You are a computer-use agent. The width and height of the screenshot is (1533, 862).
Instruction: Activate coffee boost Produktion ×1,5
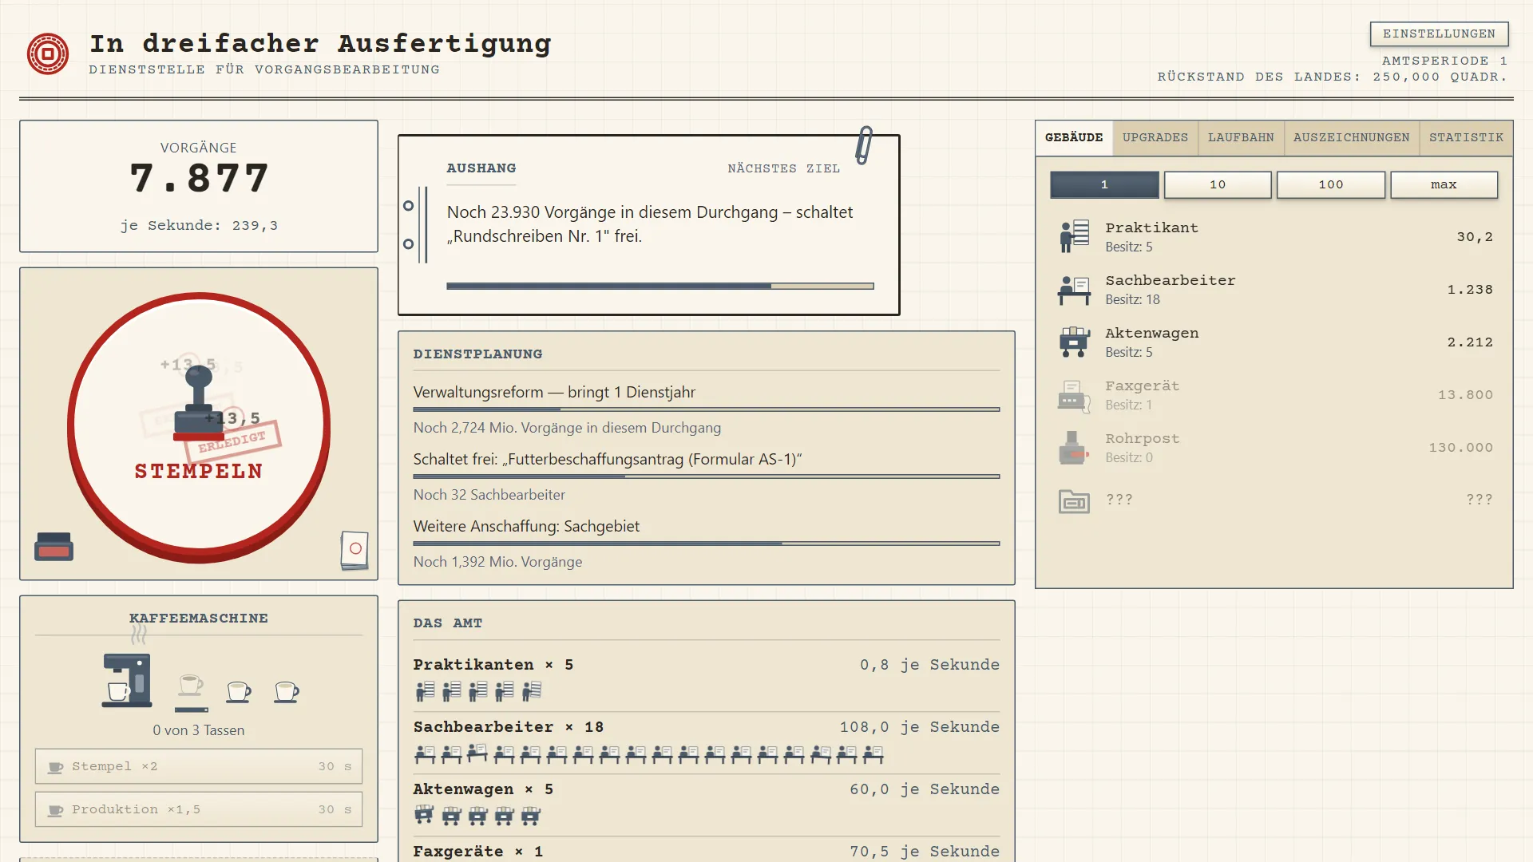(x=199, y=809)
